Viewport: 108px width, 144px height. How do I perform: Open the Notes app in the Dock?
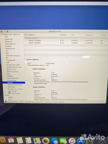(20, 140)
